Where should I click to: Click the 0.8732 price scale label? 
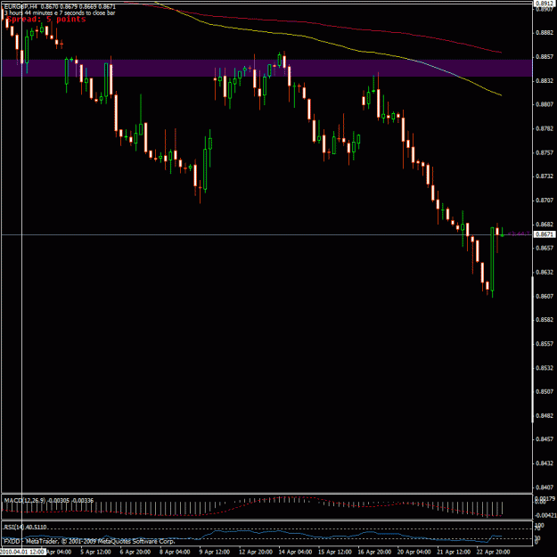point(545,176)
